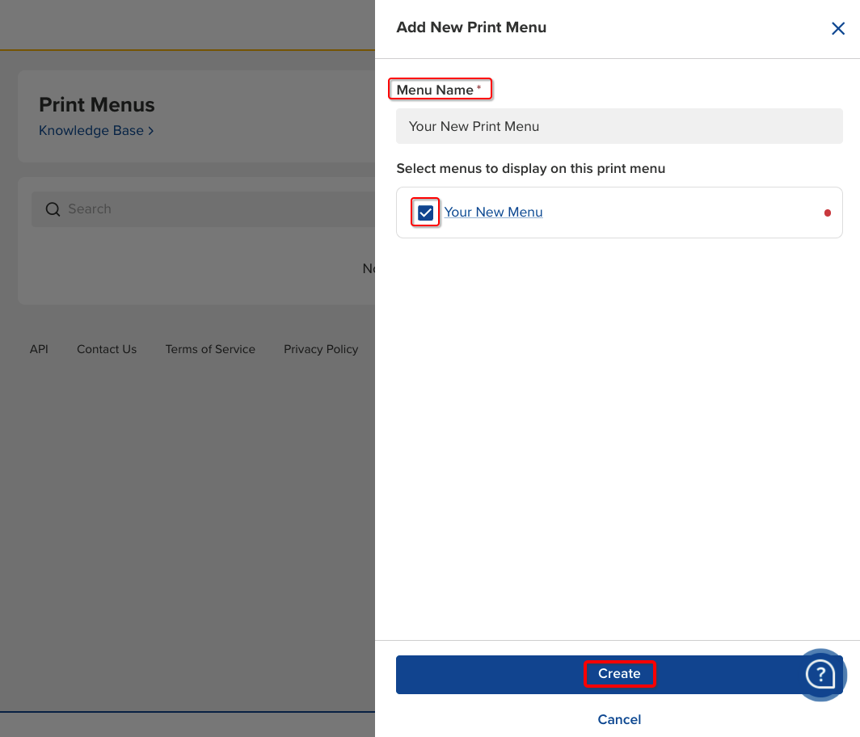The image size is (860, 737).
Task: Open the help question mark widget
Action: coord(820,673)
